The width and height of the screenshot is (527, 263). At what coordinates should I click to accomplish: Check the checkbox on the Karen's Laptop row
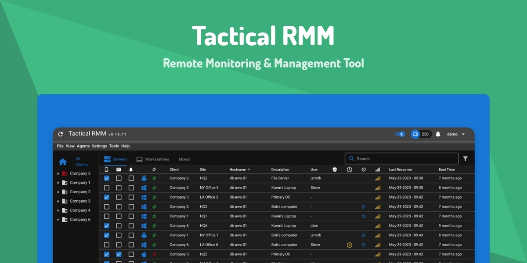click(106, 187)
